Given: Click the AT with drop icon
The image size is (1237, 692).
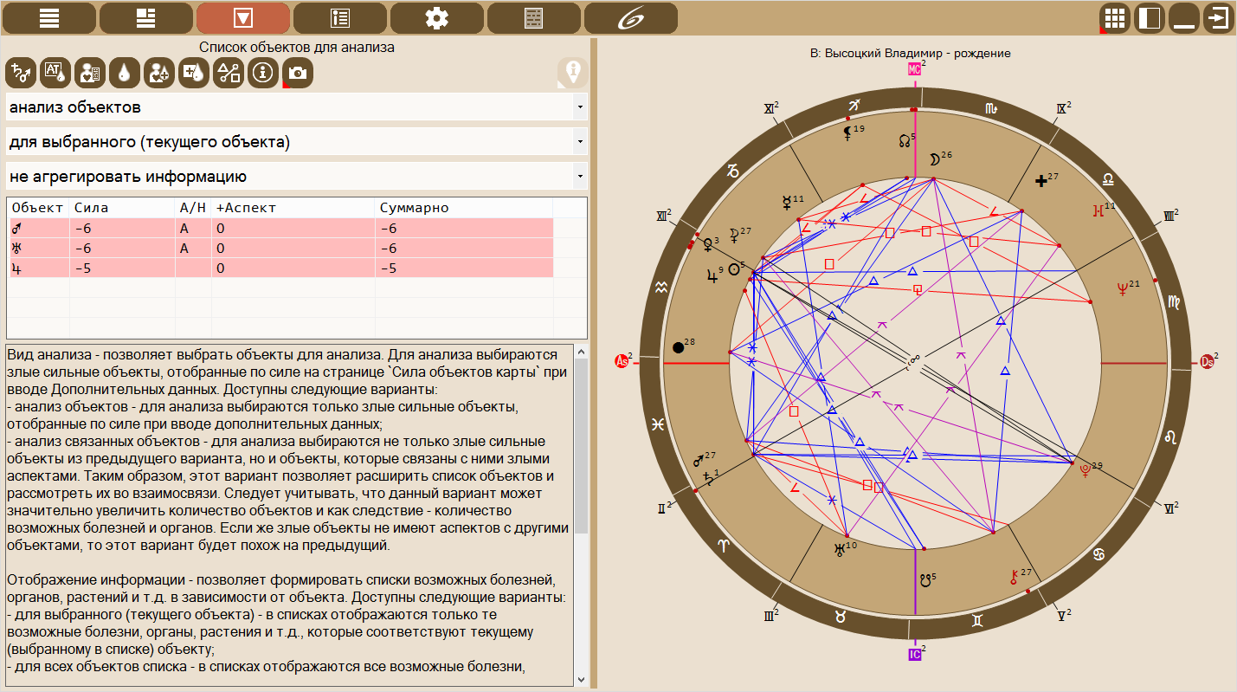Looking at the screenshot, I should pyautogui.click(x=55, y=73).
